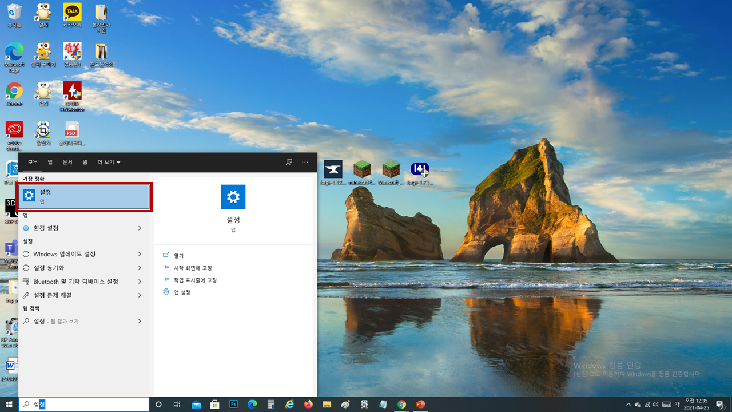This screenshot has width=732, height=412.
Task: Select the forge-1.7.1 installer icon
Action: tap(420, 173)
